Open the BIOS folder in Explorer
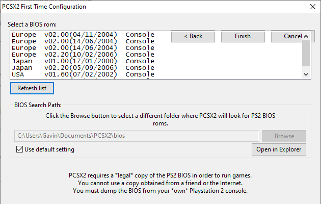Screen dimensions: 321x204 click(x=279, y=149)
